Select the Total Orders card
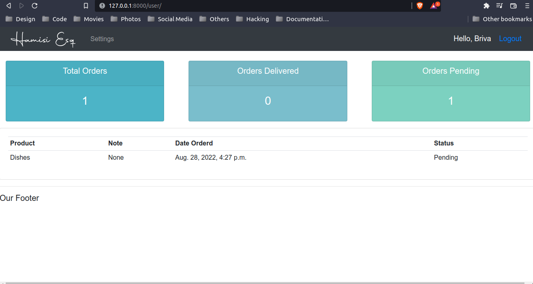The width and height of the screenshot is (533, 284). tap(85, 91)
